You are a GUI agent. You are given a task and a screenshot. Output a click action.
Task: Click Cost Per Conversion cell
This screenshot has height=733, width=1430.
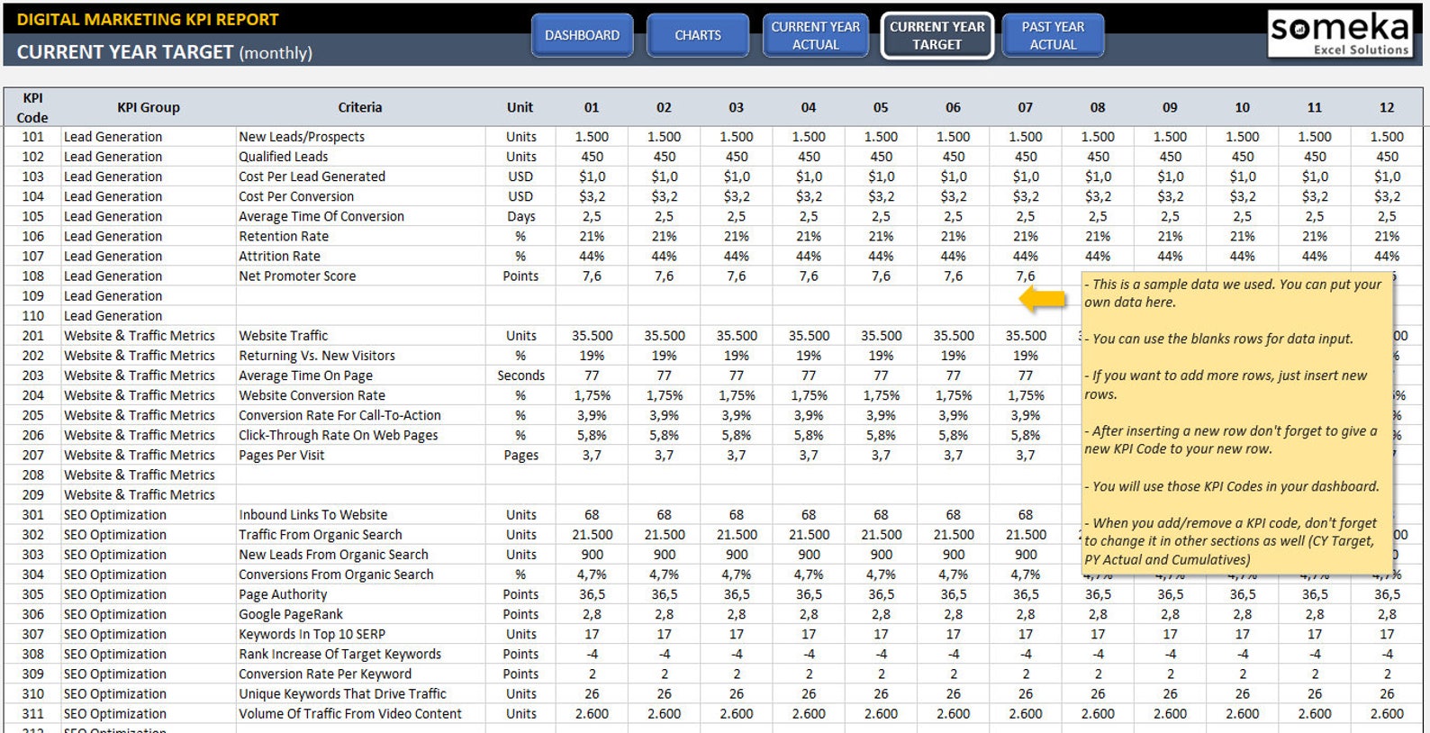tap(360, 196)
